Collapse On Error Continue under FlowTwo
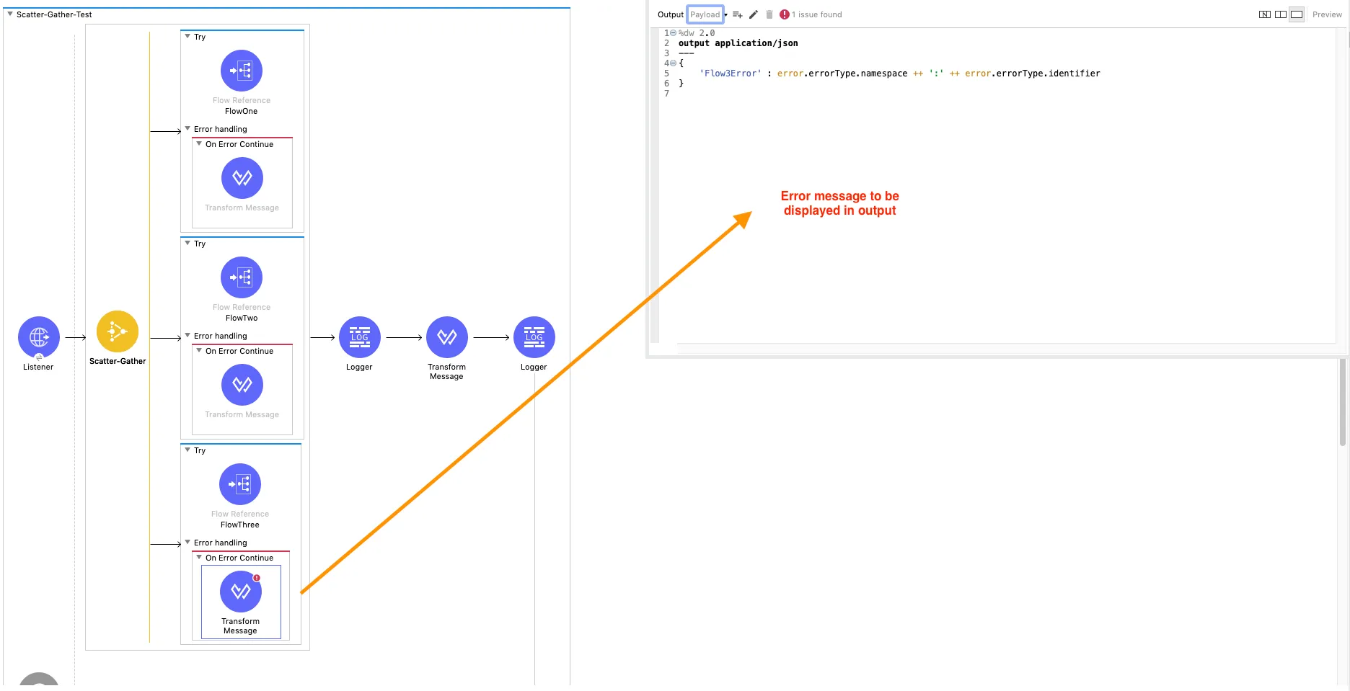Image resolution: width=1350 pixels, height=691 pixels. point(199,350)
